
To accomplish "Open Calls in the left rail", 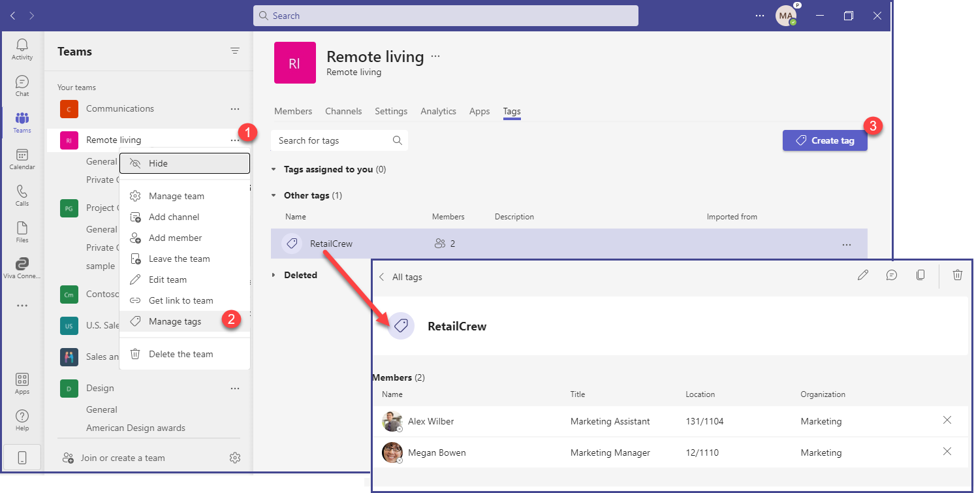I will click(22, 196).
